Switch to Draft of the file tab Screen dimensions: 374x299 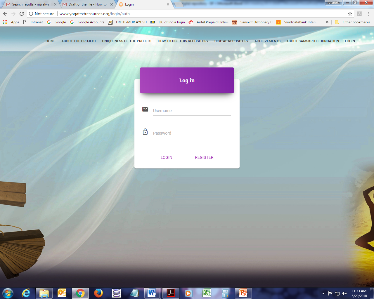click(x=87, y=4)
